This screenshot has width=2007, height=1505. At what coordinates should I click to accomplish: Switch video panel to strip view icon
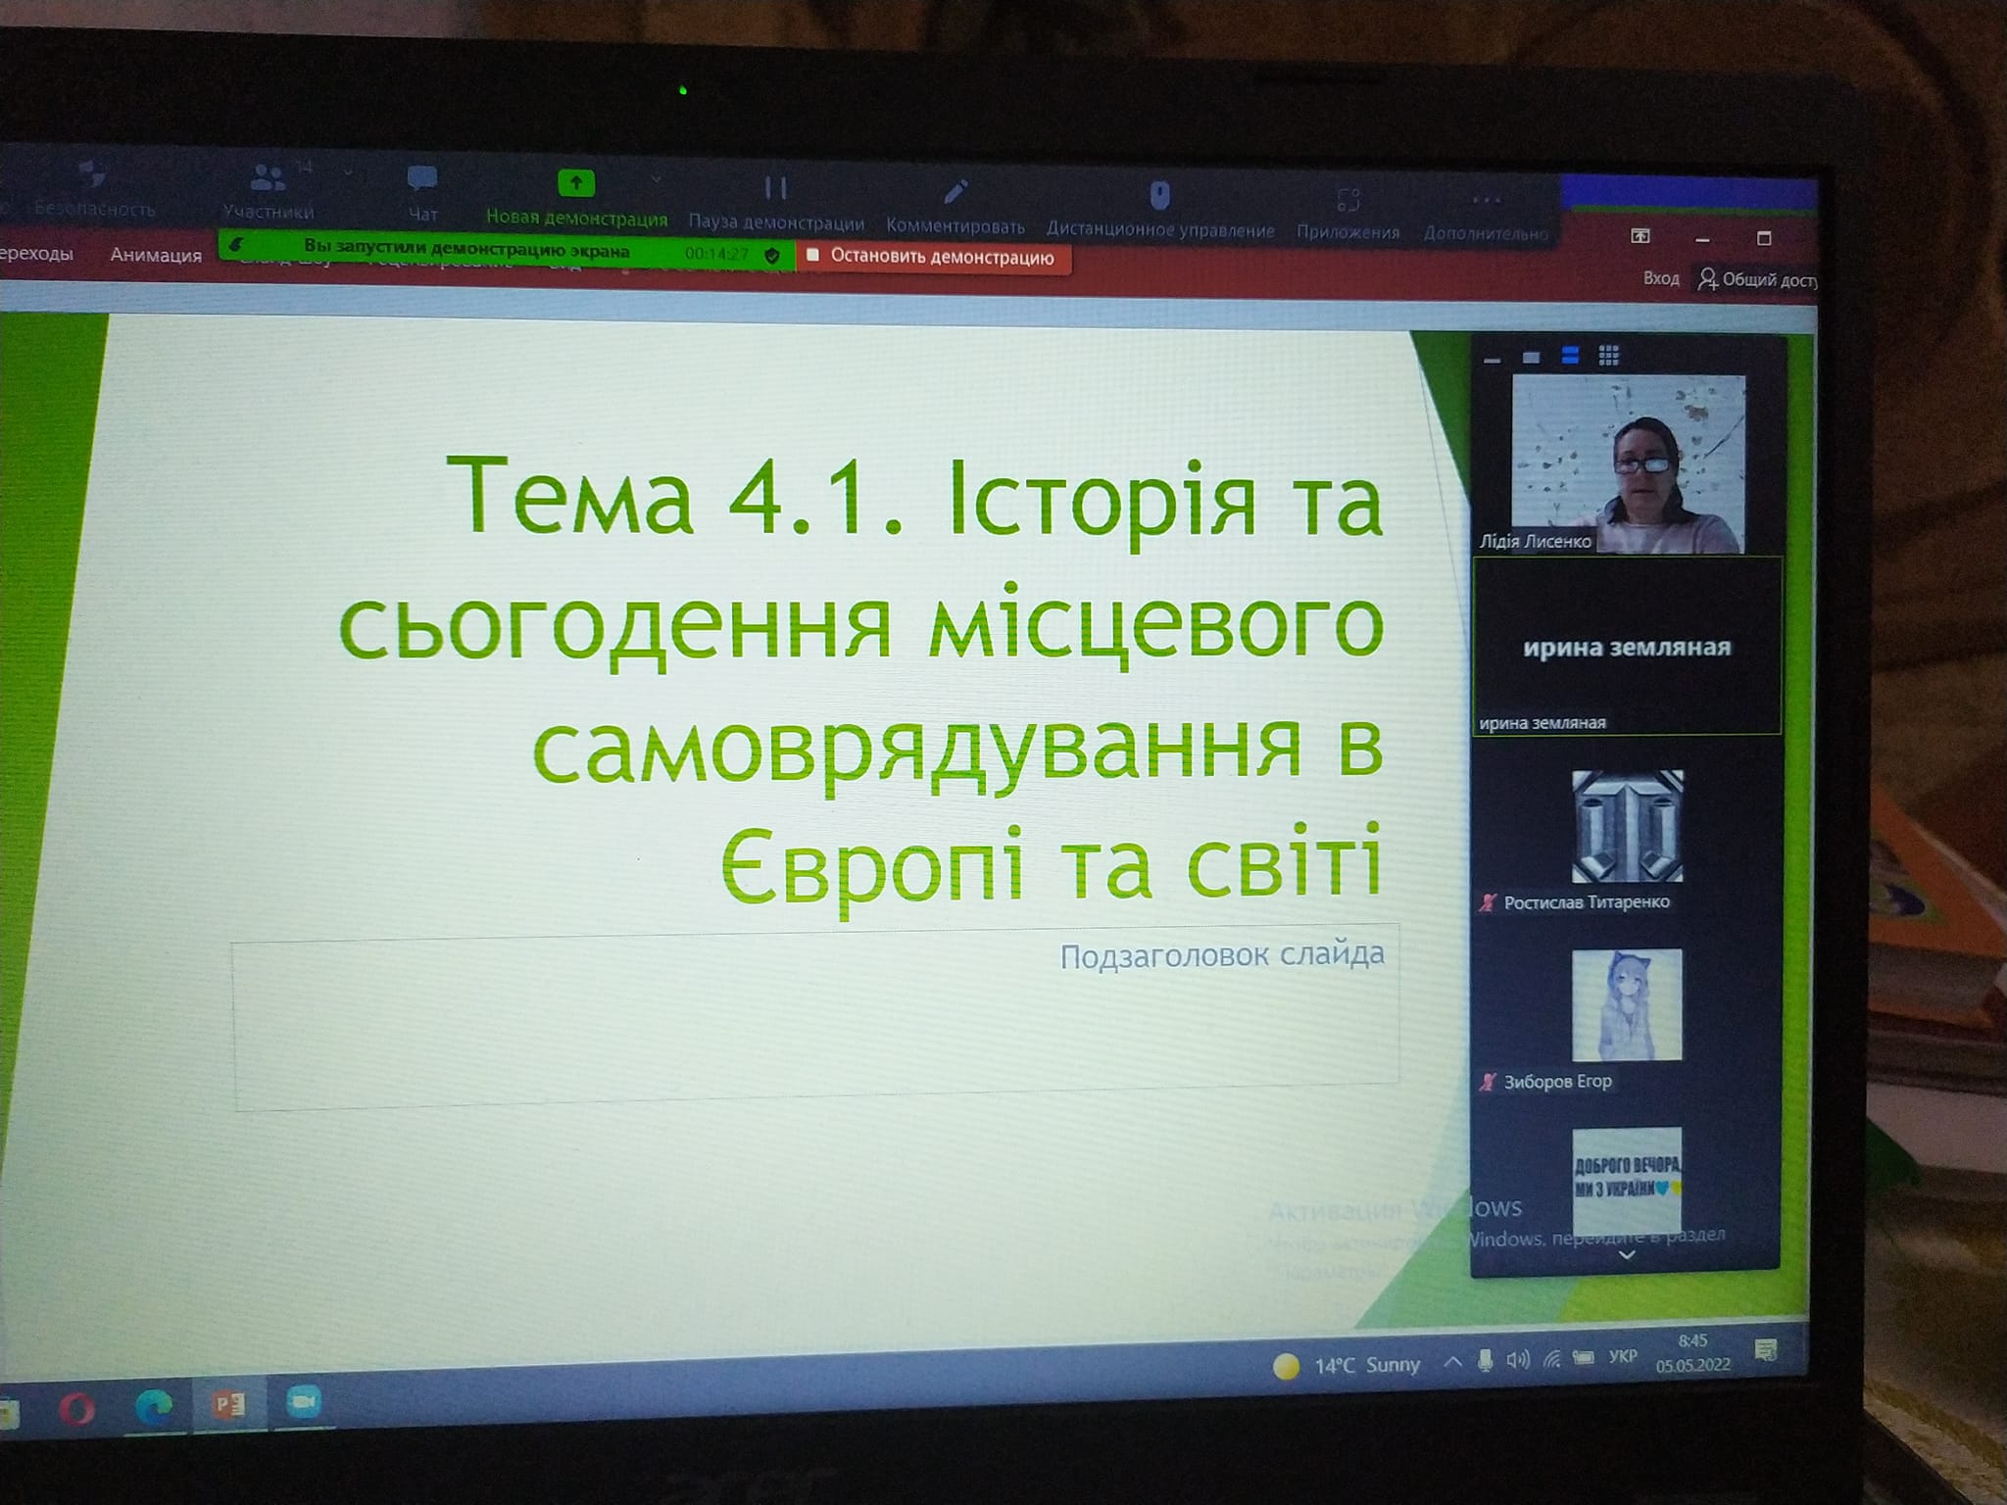(1570, 356)
